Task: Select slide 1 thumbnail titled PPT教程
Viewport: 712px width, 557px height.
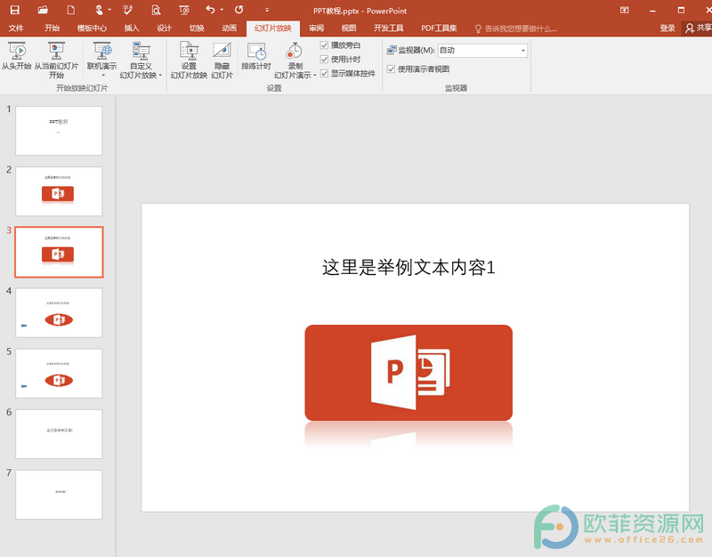Action: tap(59, 131)
